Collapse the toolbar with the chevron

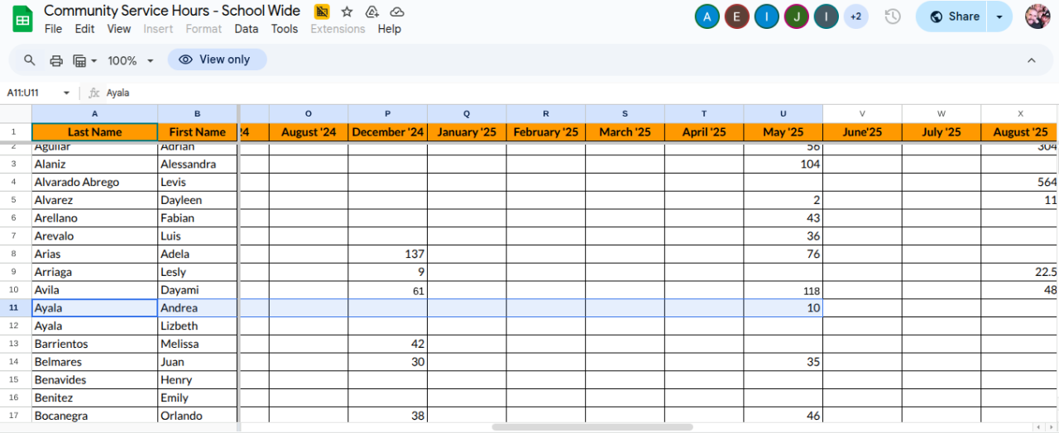[1032, 60]
